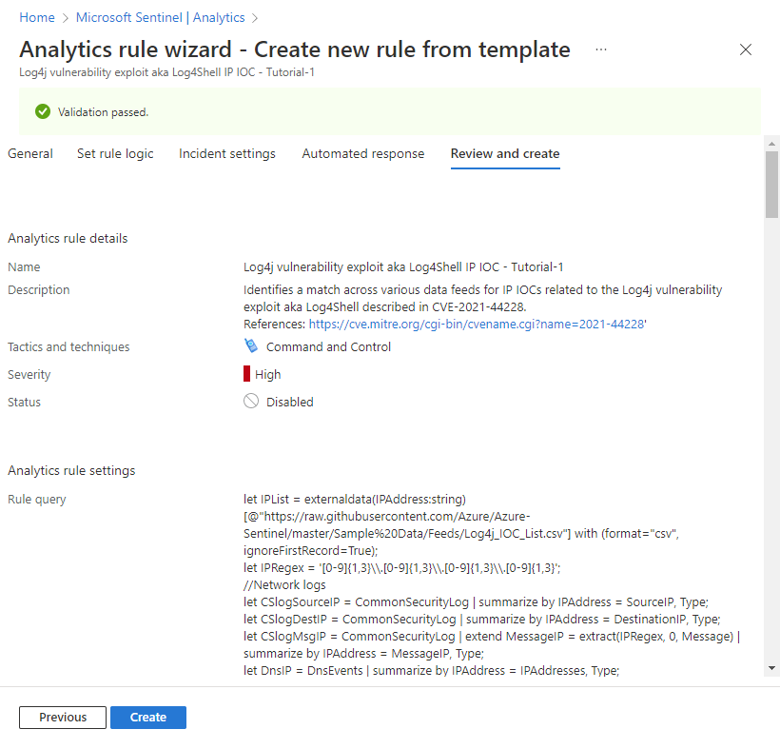Navigate to Microsoft Sentinel via breadcrumb
Screen dimensions: 780x749
click(x=128, y=17)
